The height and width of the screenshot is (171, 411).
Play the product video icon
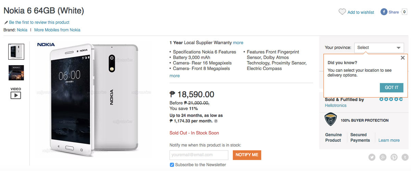pos(16,95)
